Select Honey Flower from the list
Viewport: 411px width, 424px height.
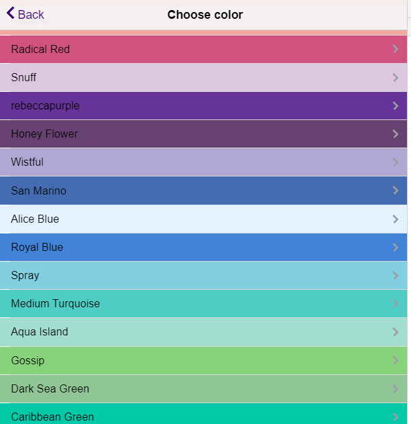tap(44, 134)
